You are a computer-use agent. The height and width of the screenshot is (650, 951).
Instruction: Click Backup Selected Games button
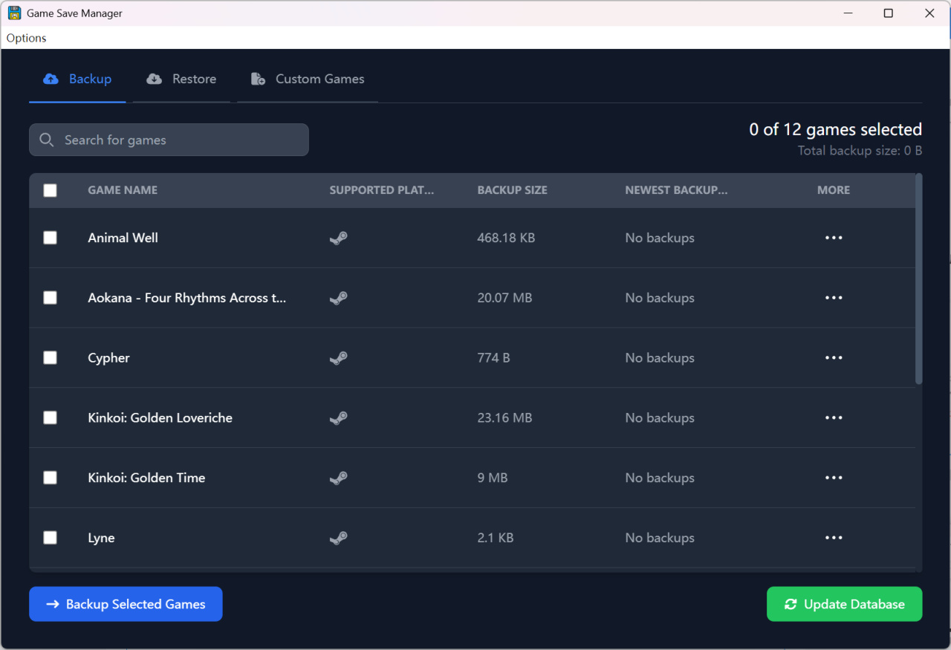point(126,604)
